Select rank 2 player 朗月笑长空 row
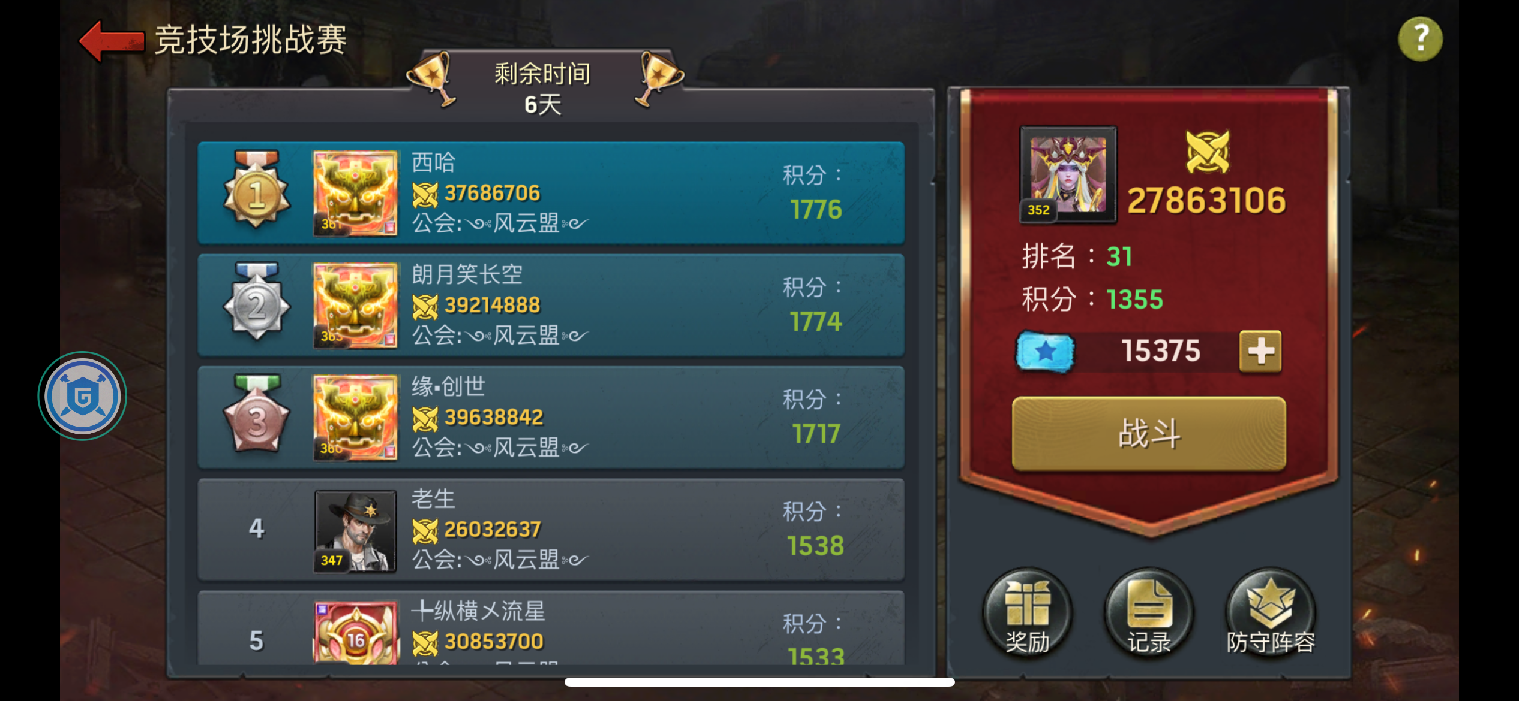Screen dimensions: 1519x701 pos(551,306)
